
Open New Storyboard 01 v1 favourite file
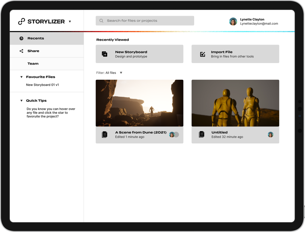[42, 85]
